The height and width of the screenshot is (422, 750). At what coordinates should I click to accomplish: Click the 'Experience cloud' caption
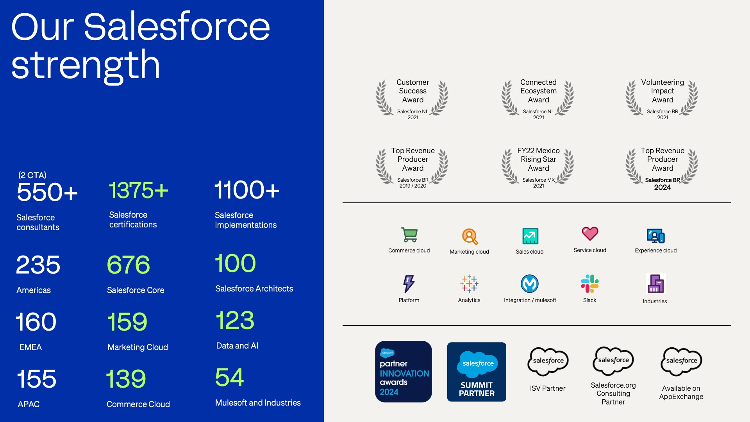coord(656,250)
